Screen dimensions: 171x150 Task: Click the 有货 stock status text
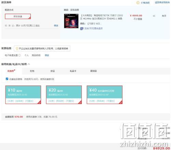(164, 16)
